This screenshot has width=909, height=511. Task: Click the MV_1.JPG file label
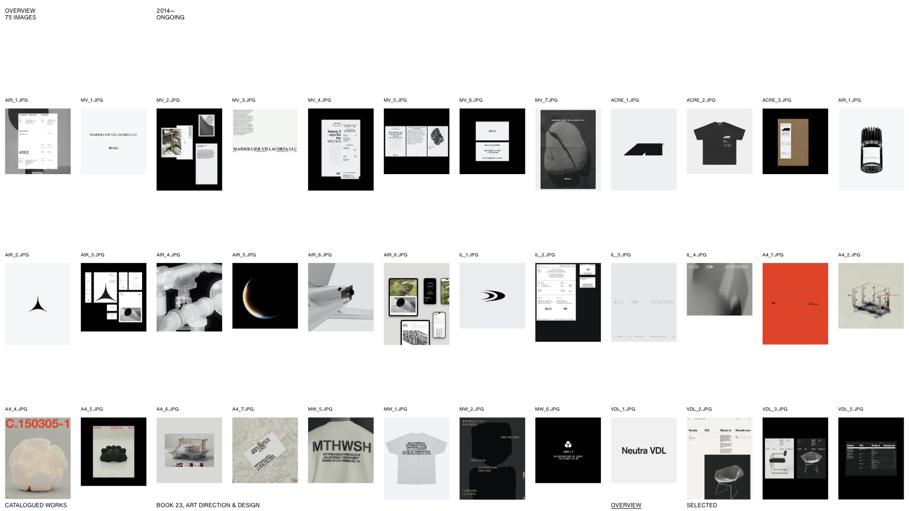pos(92,100)
